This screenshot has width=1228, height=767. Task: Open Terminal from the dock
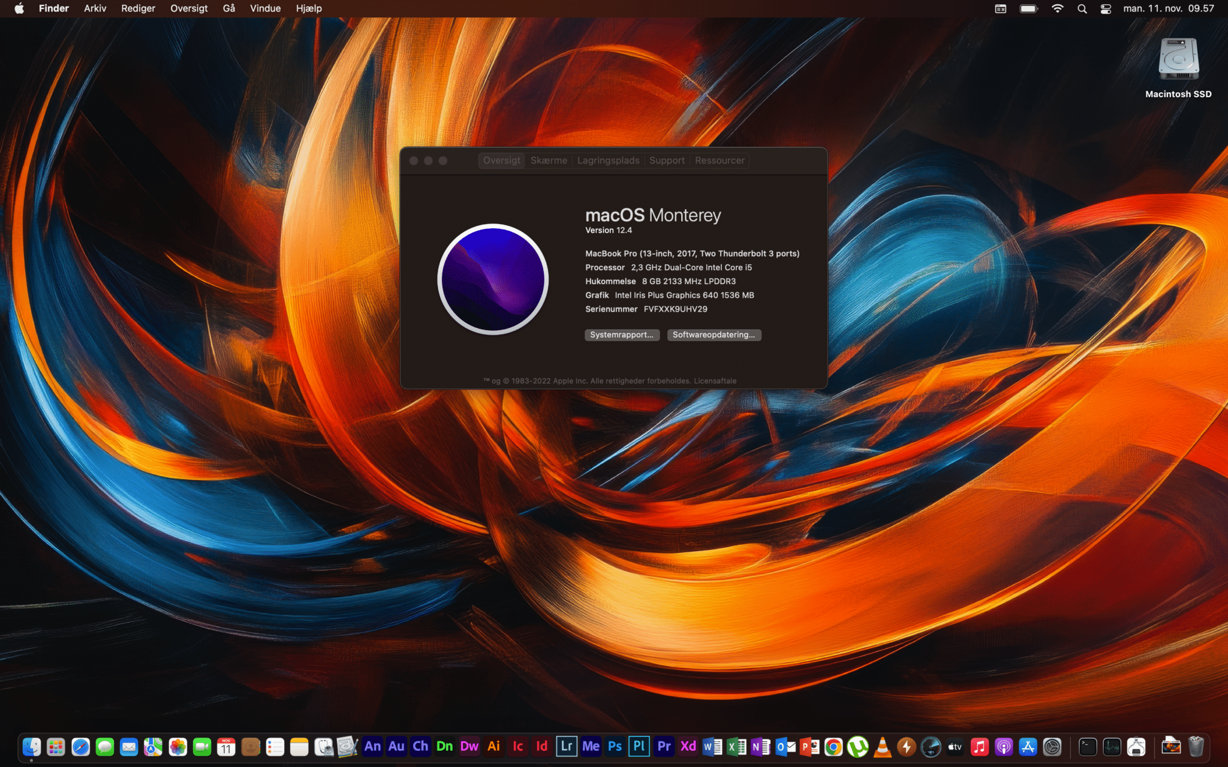[1088, 747]
